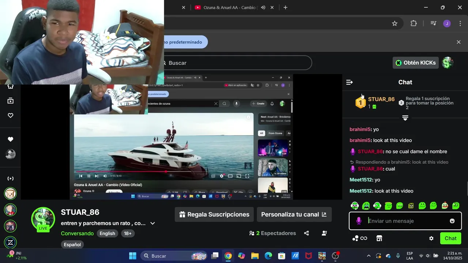Open the 'Respondiendo a brahimi5' reply reference
The width and height of the screenshot is (468, 263).
pyautogui.click(x=399, y=162)
